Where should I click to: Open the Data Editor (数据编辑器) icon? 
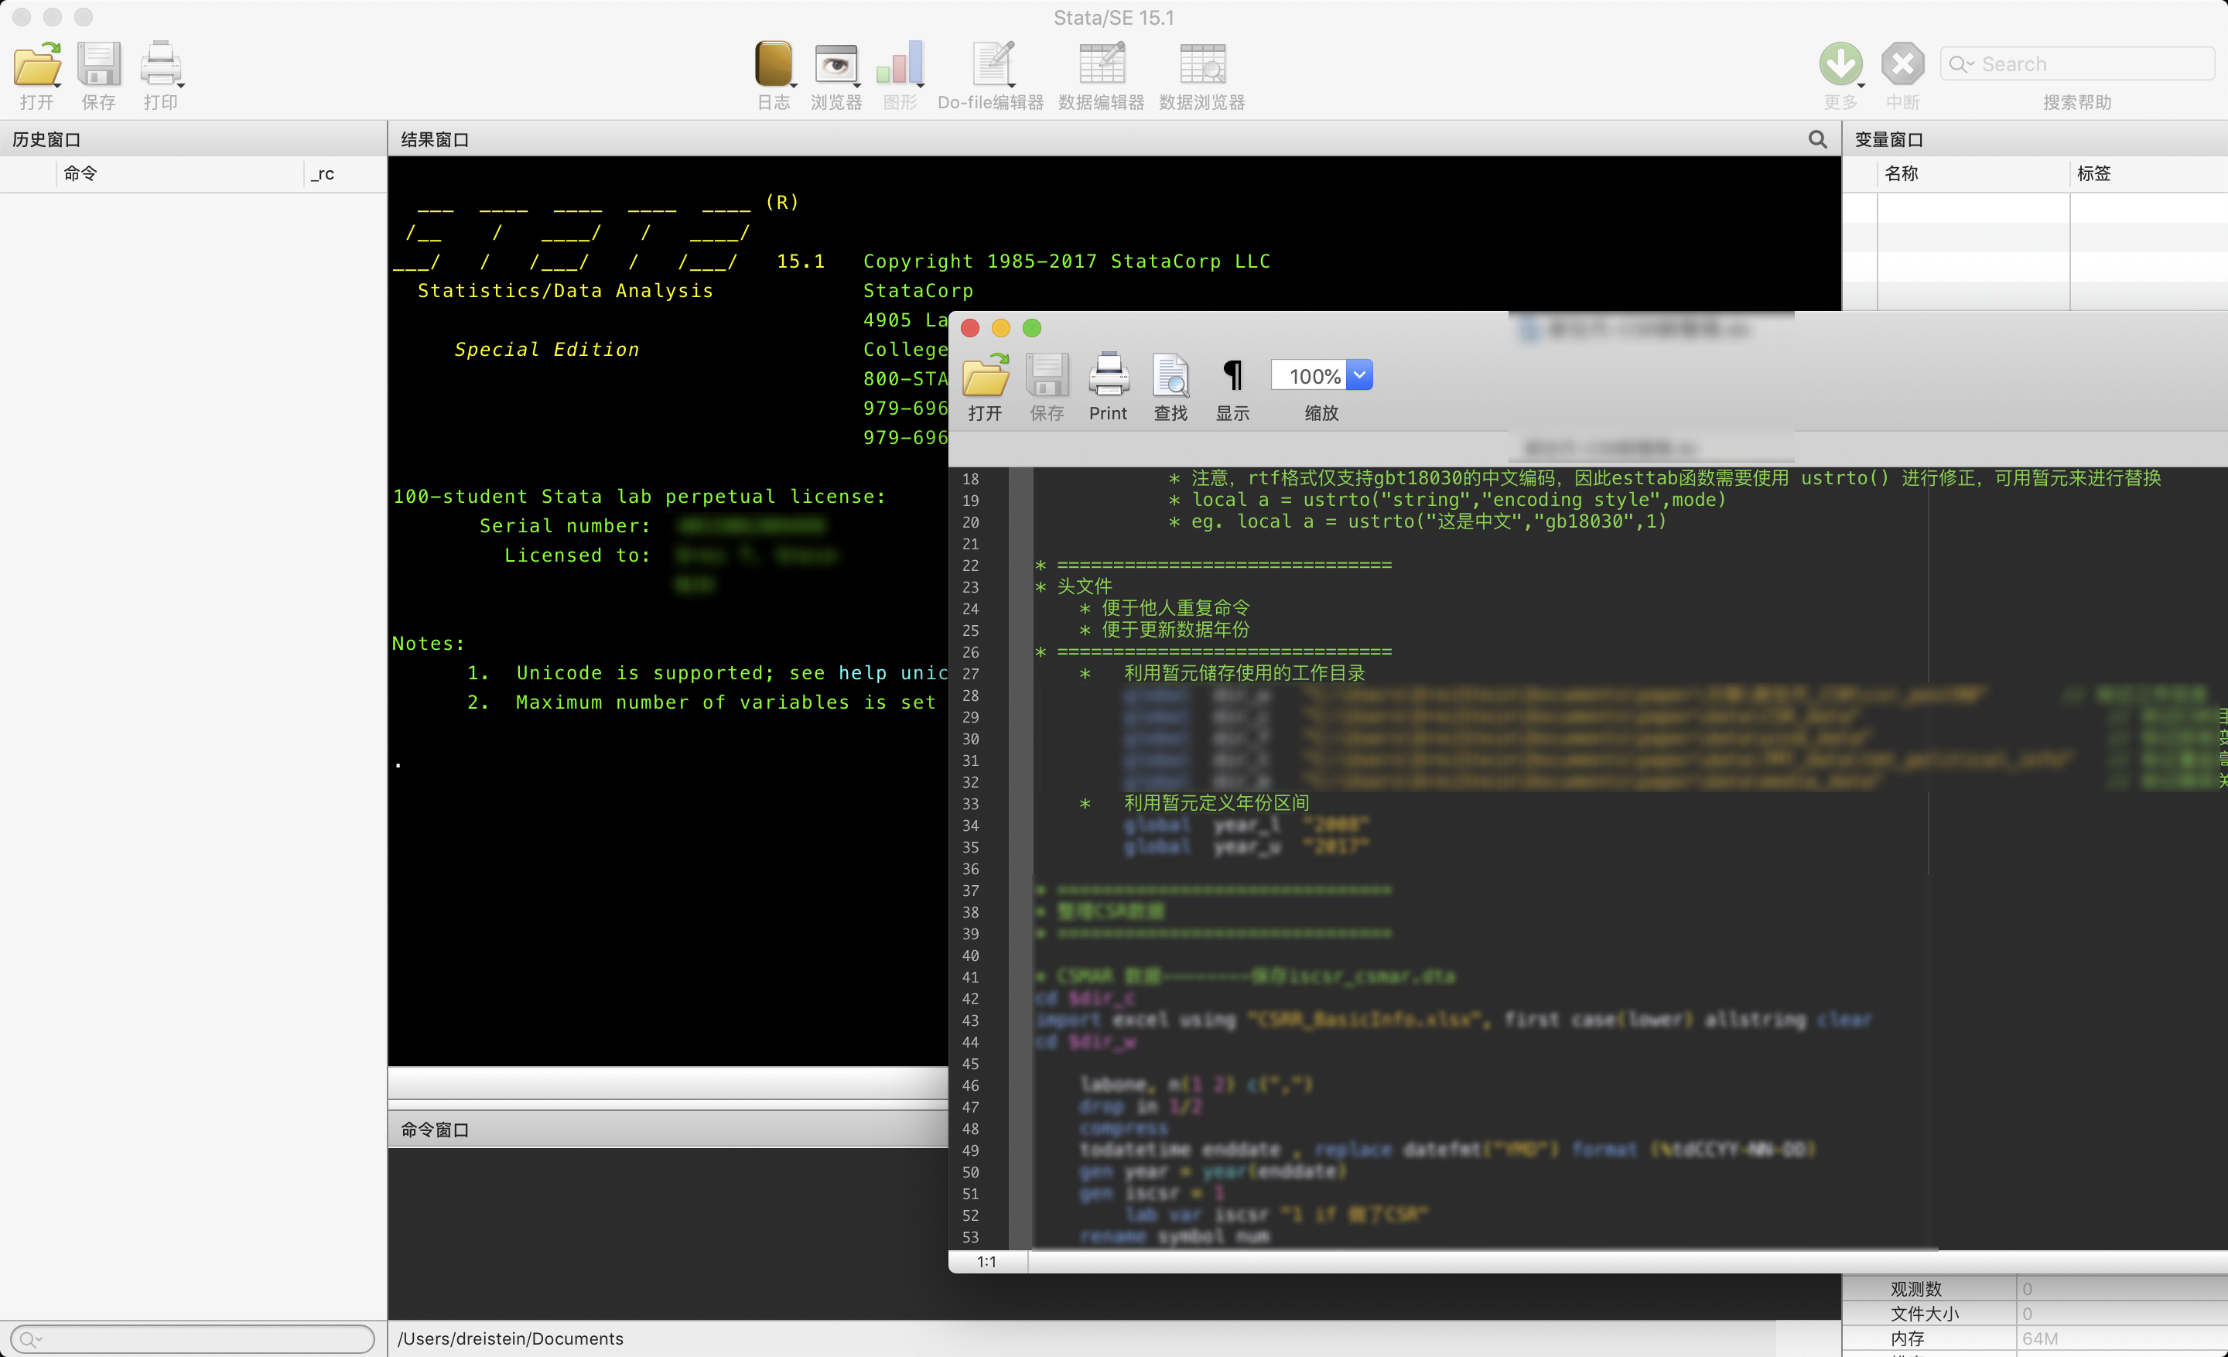click(x=1102, y=65)
